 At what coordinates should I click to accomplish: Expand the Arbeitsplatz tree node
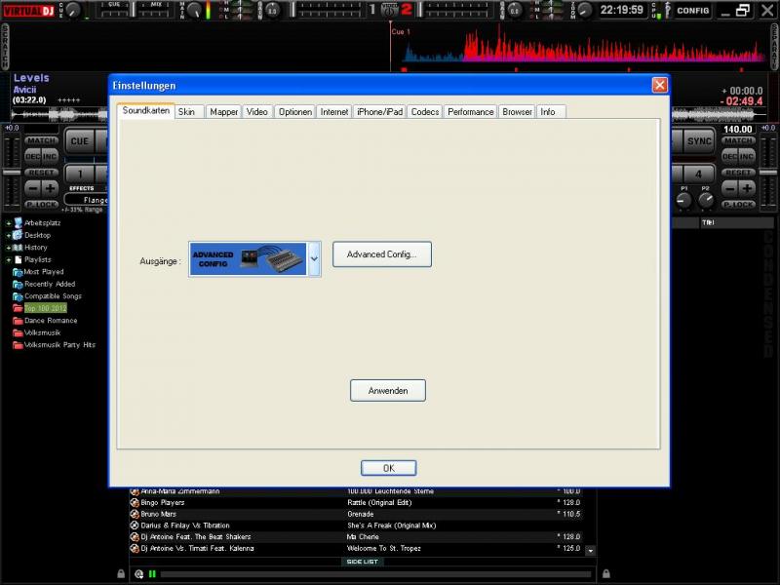[9, 223]
